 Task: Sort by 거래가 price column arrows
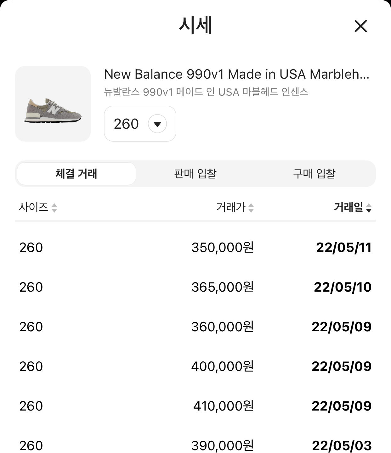pos(251,208)
